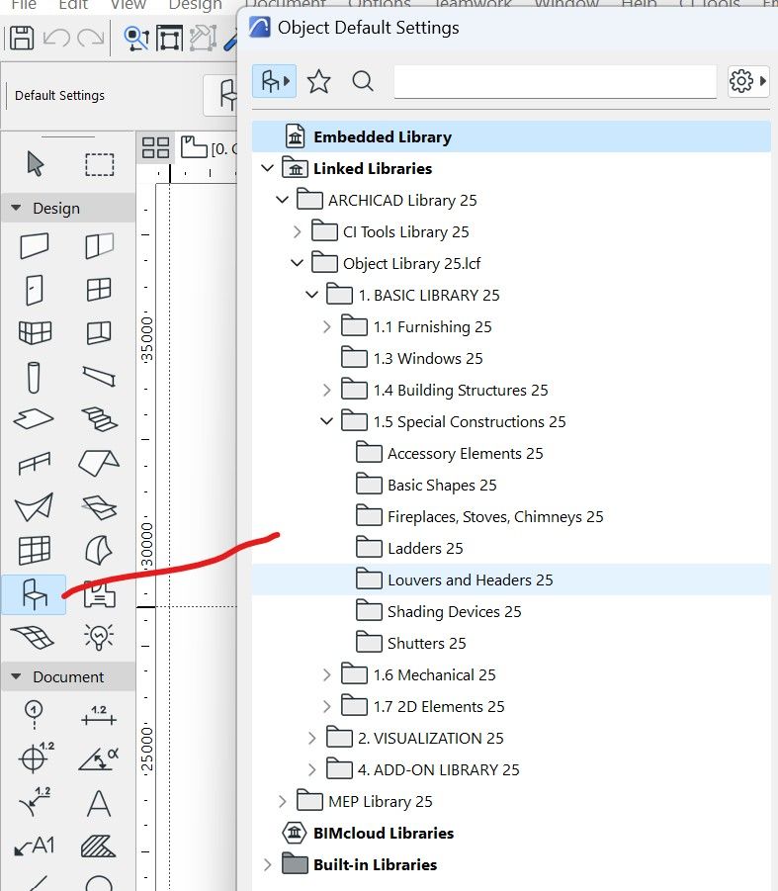Select Louvers and Headers 25 folder

tap(511, 579)
